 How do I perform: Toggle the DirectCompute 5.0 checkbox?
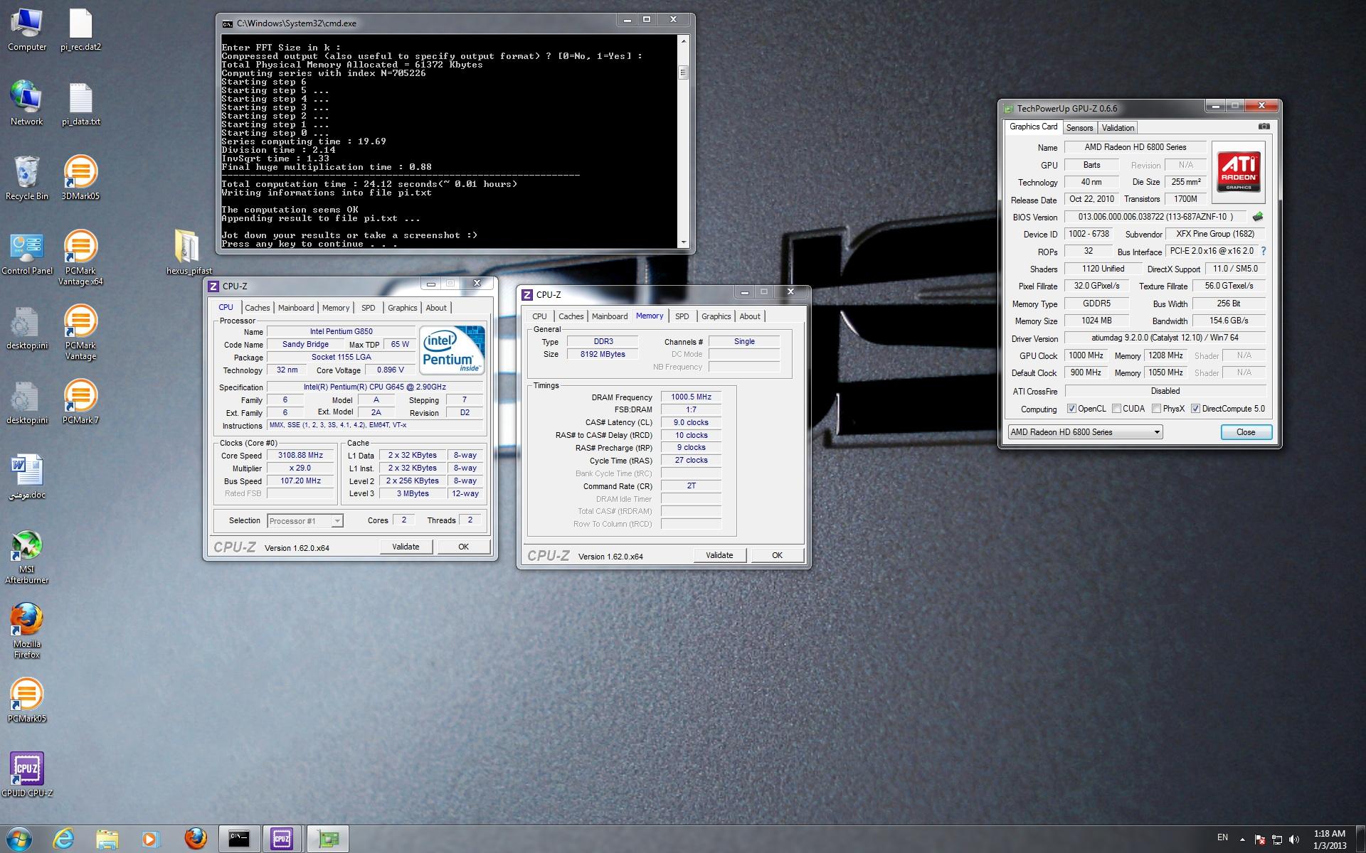coord(1195,409)
